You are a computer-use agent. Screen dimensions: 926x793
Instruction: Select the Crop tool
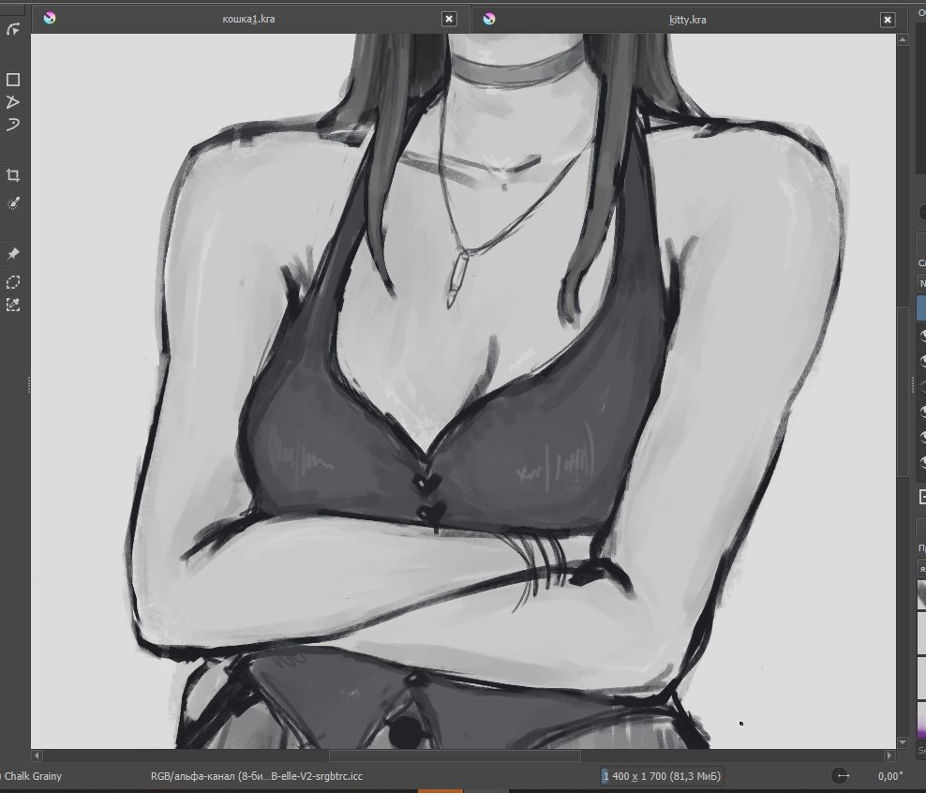[13, 174]
